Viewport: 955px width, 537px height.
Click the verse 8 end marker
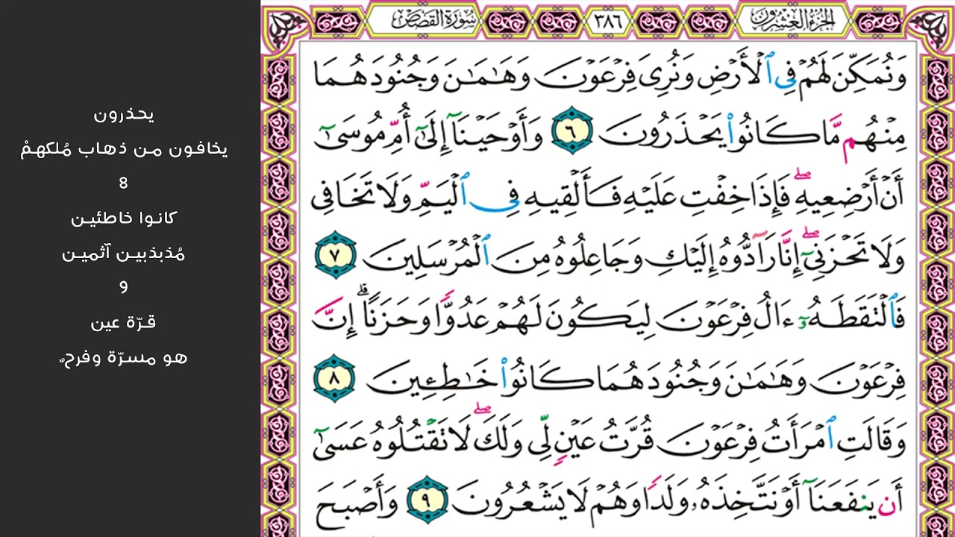coord(336,378)
